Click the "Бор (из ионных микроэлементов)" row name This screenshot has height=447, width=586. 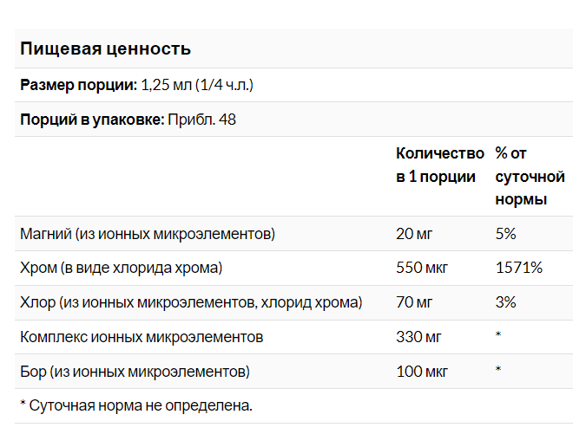135,371
